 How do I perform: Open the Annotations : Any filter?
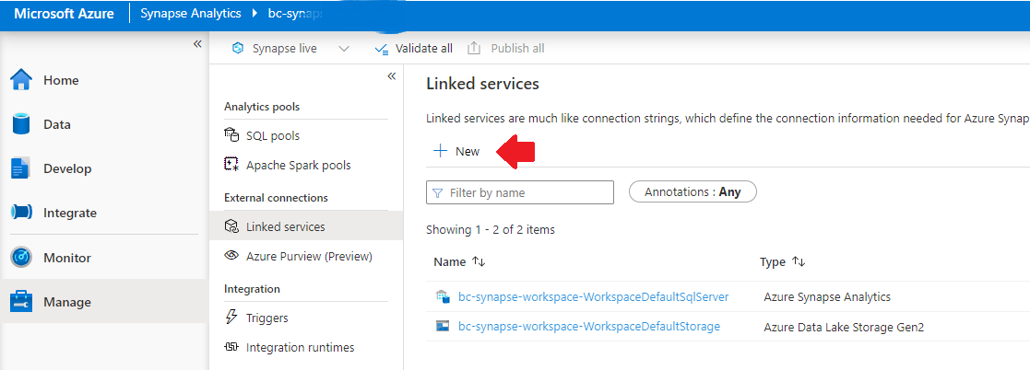pos(693,192)
